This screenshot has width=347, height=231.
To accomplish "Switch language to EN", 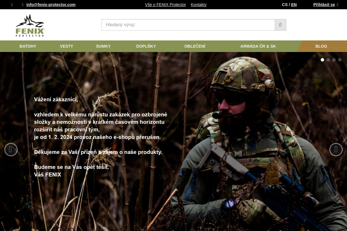I will click(294, 5).
